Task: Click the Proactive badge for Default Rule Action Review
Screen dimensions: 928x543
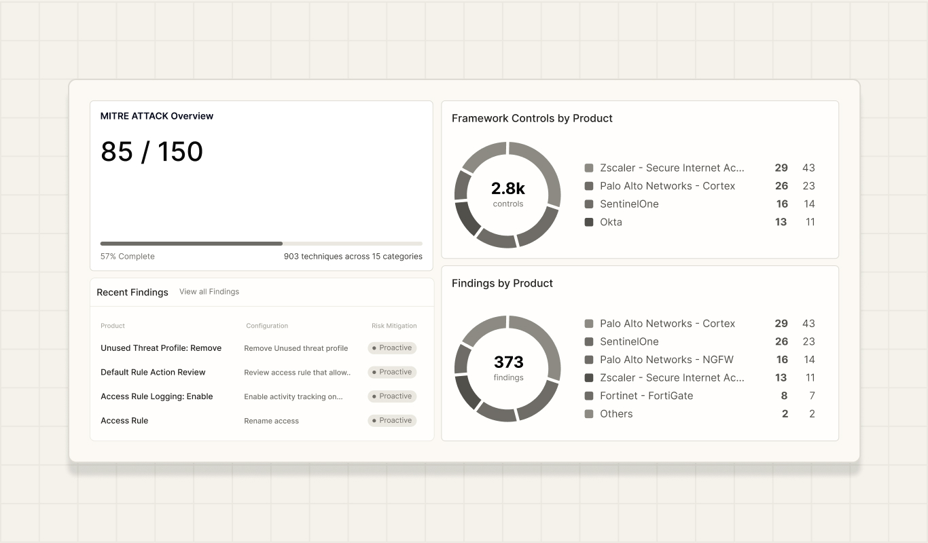Action: point(392,372)
